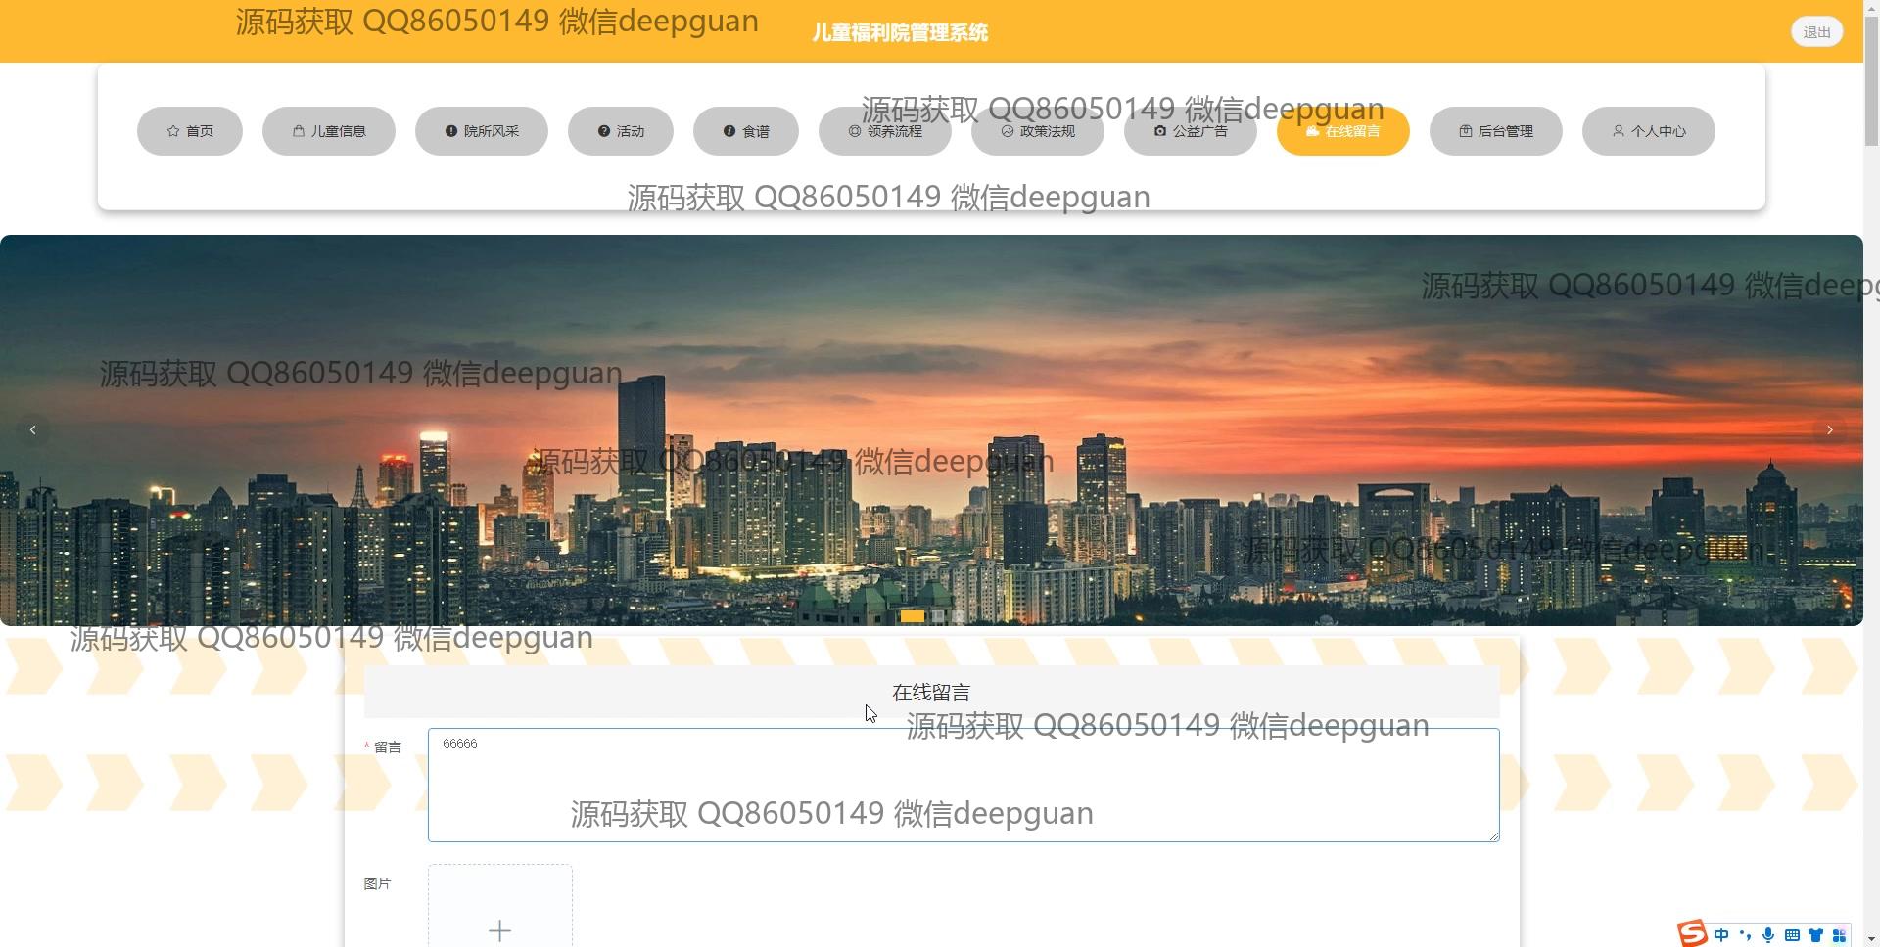Open the IME soft keyboard icon
The height and width of the screenshot is (947, 1880).
point(1792,935)
